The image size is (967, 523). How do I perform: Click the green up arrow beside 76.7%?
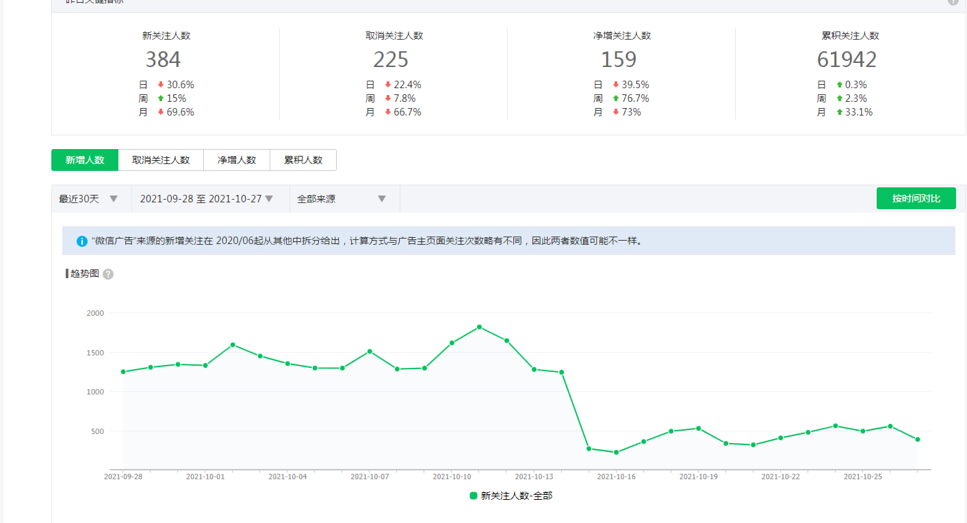(616, 98)
